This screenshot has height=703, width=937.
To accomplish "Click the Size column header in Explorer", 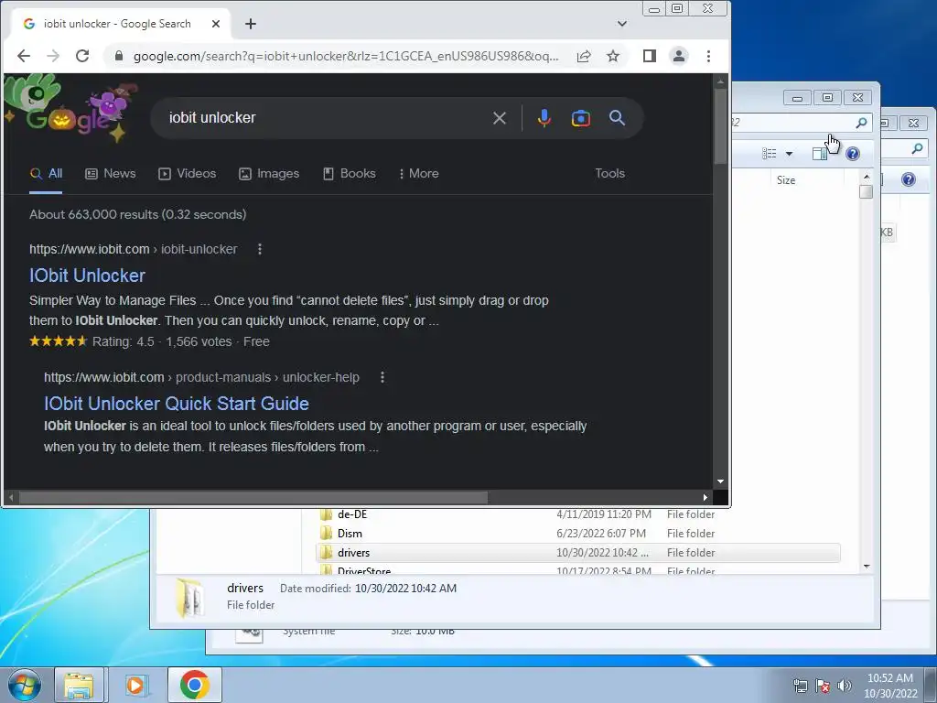I will tap(786, 180).
